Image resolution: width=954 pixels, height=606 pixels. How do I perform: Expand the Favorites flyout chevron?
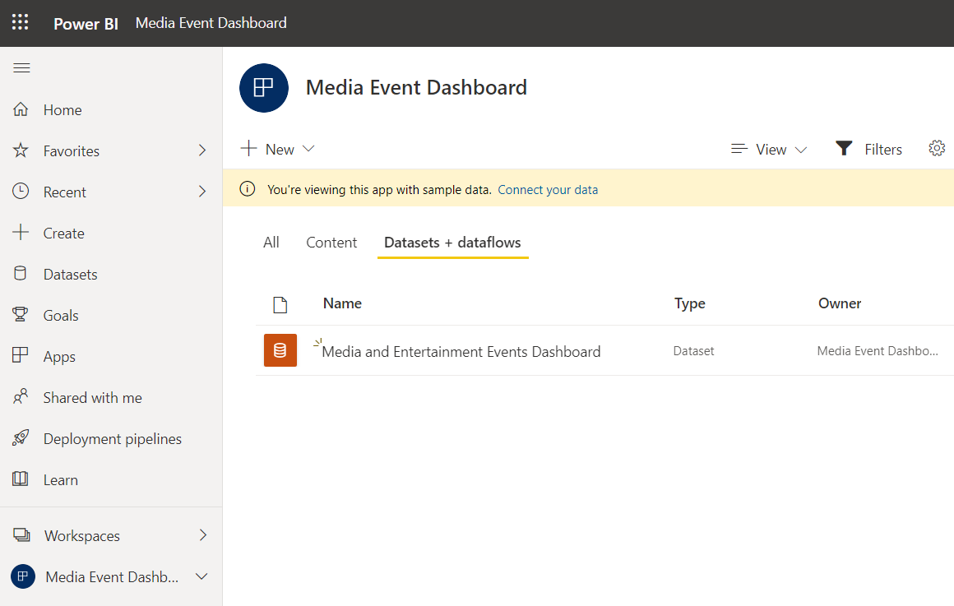coord(202,150)
